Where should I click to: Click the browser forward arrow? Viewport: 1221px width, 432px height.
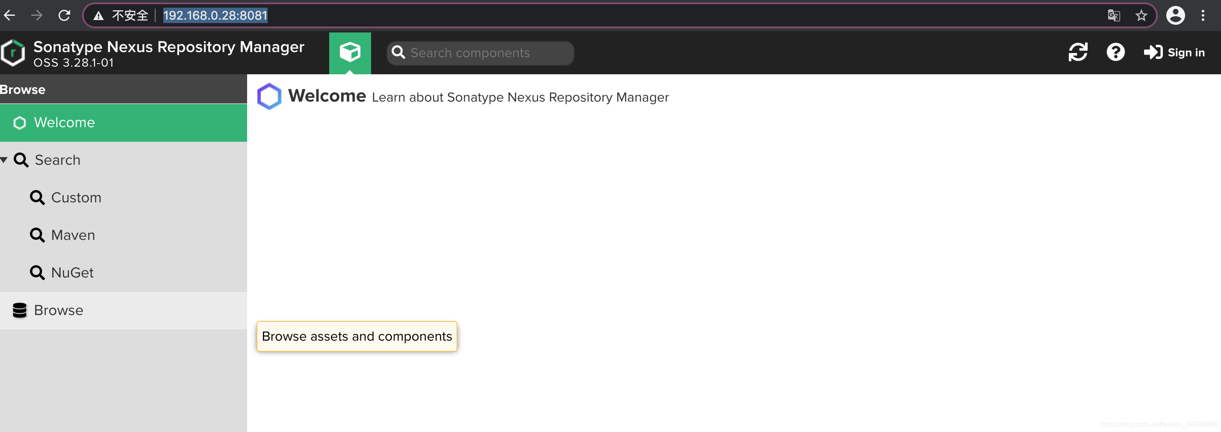click(36, 16)
